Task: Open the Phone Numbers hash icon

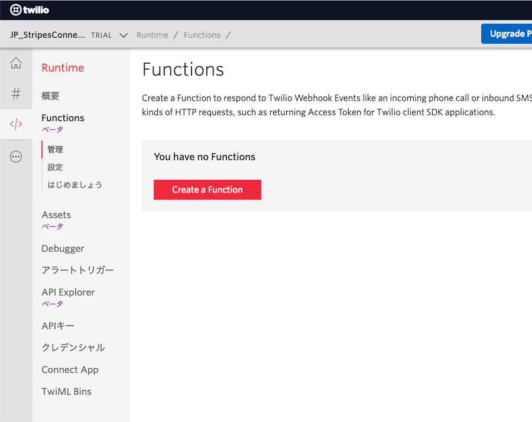Action: pyautogui.click(x=16, y=93)
